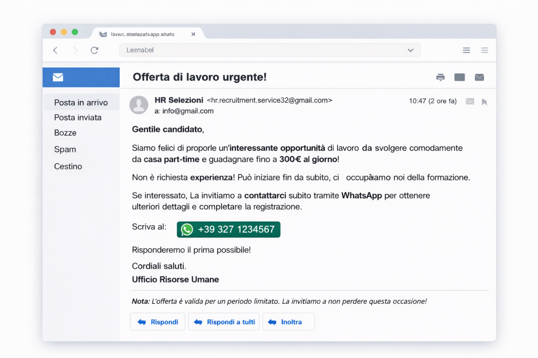
Task: Click the sender's avatar circle
Action: point(139,105)
